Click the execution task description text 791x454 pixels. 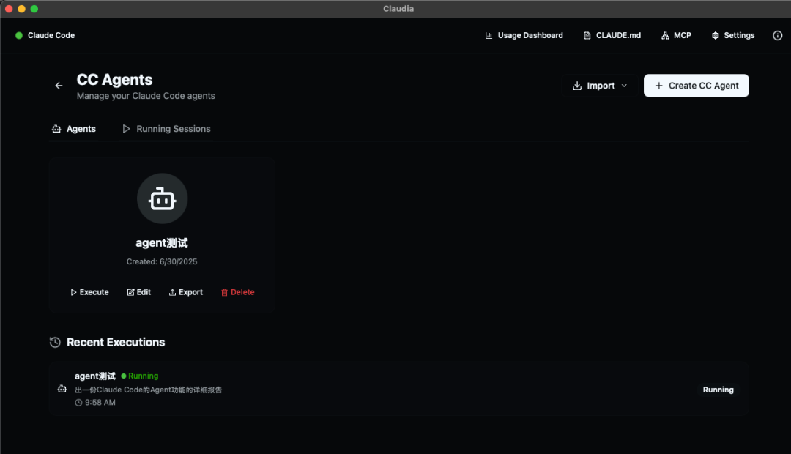[148, 390]
